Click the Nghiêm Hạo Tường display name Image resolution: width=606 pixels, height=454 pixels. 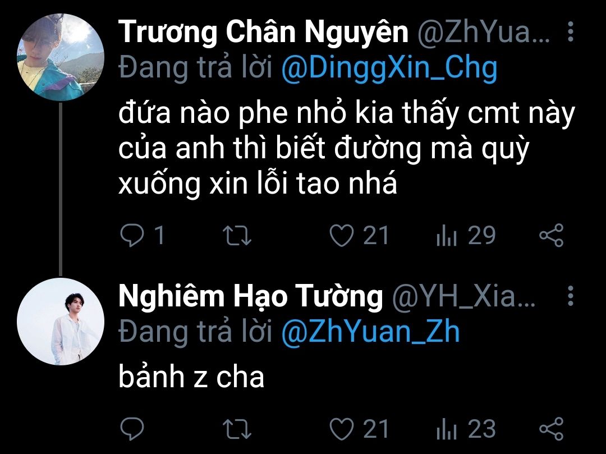pyautogui.click(x=250, y=297)
